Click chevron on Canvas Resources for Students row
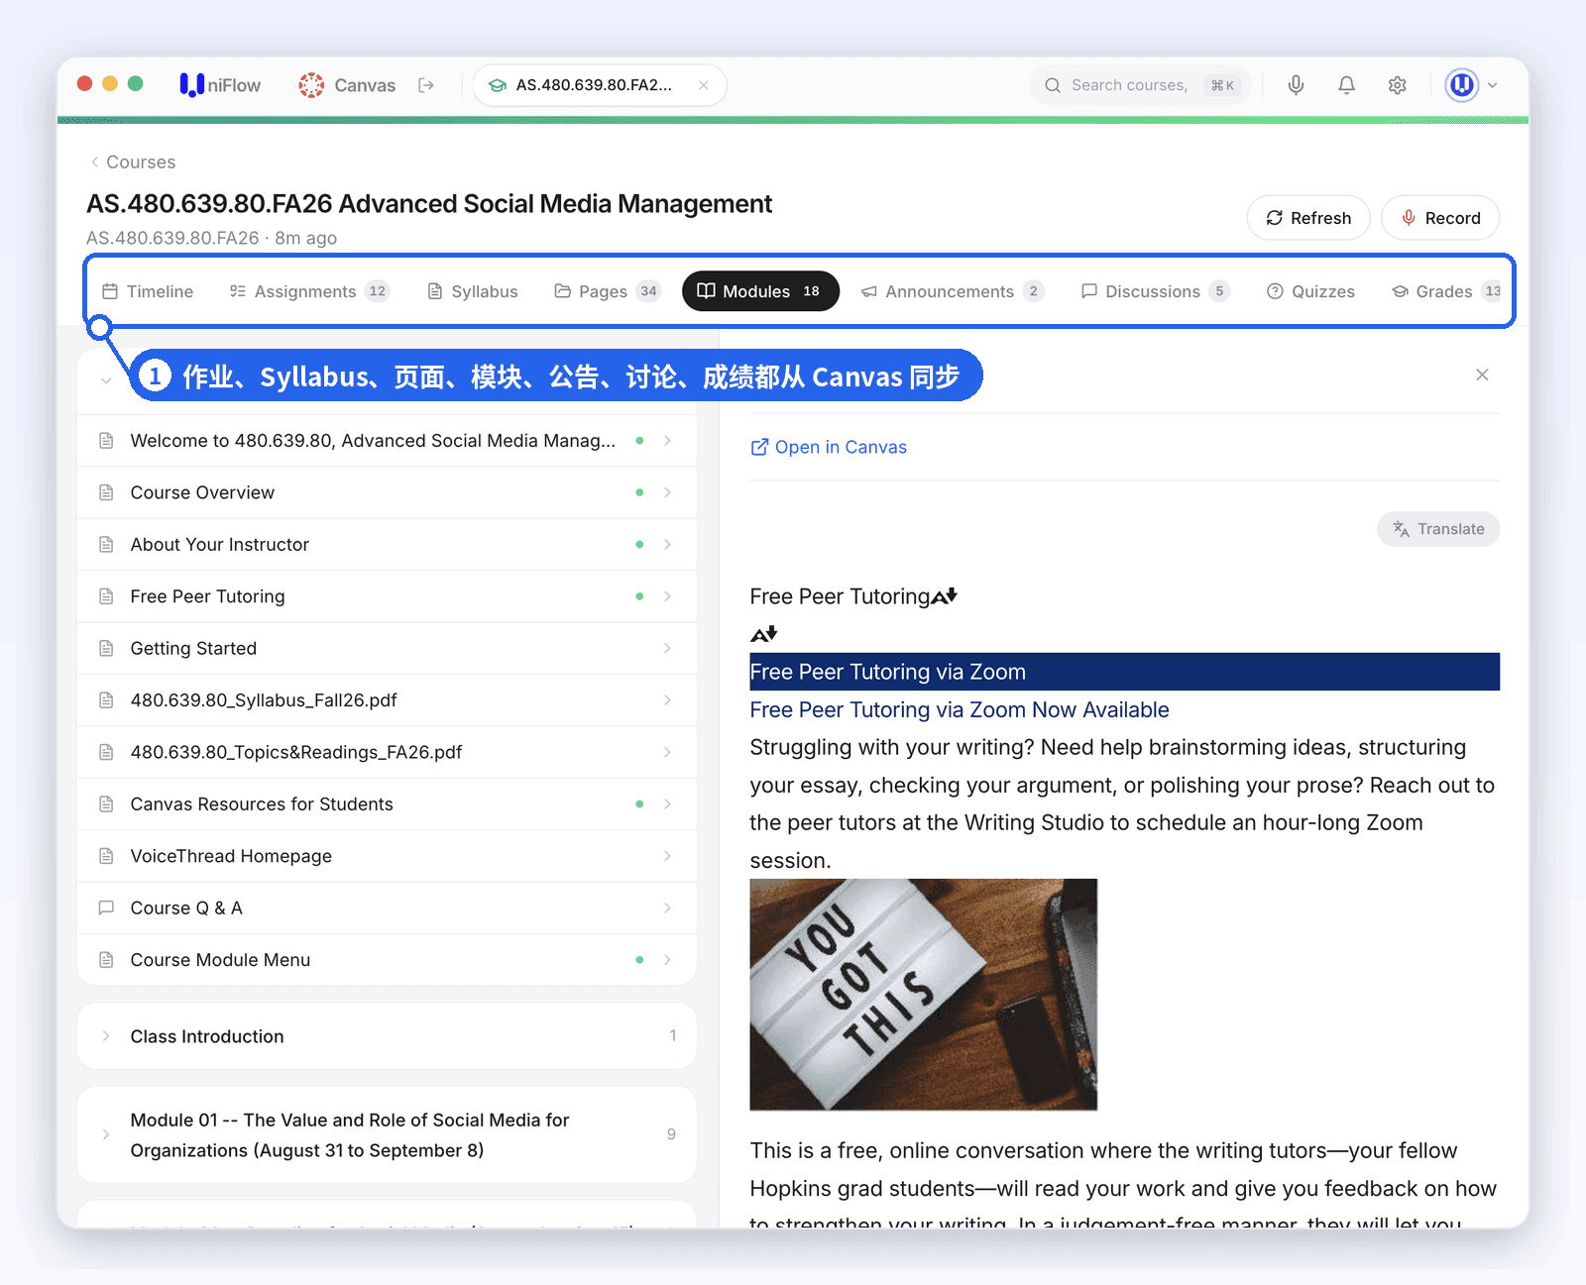The height and width of the screenshot is (1285, 1586). pos(667,804)
